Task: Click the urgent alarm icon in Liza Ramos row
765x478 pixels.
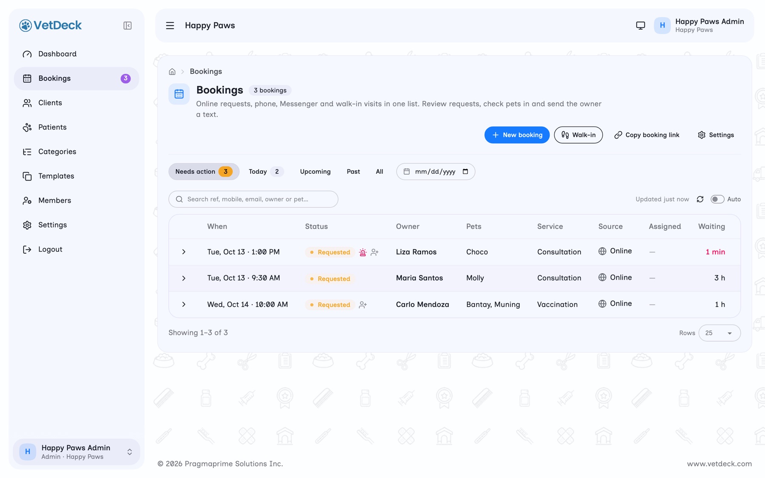Action: pos(363,252)
